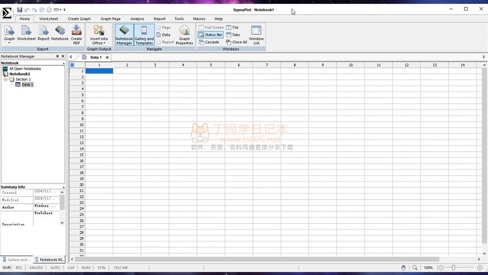This screenshot has width=488, height=275.
Task: Toggle the Notebook Manager pane button
Action: (x=124, y=35)
